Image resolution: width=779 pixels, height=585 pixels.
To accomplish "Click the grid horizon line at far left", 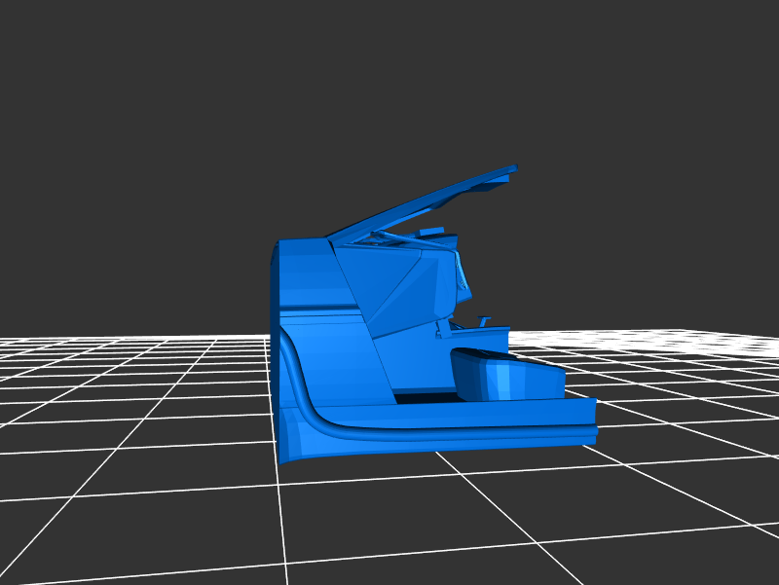I will point(58,339).
